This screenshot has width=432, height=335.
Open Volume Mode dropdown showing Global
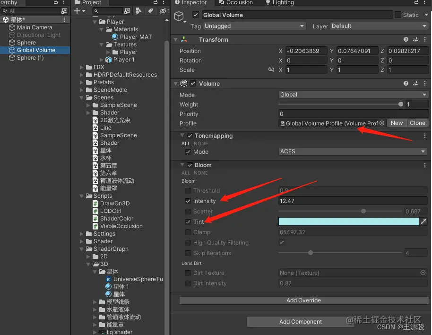click(x=353, y=95)
